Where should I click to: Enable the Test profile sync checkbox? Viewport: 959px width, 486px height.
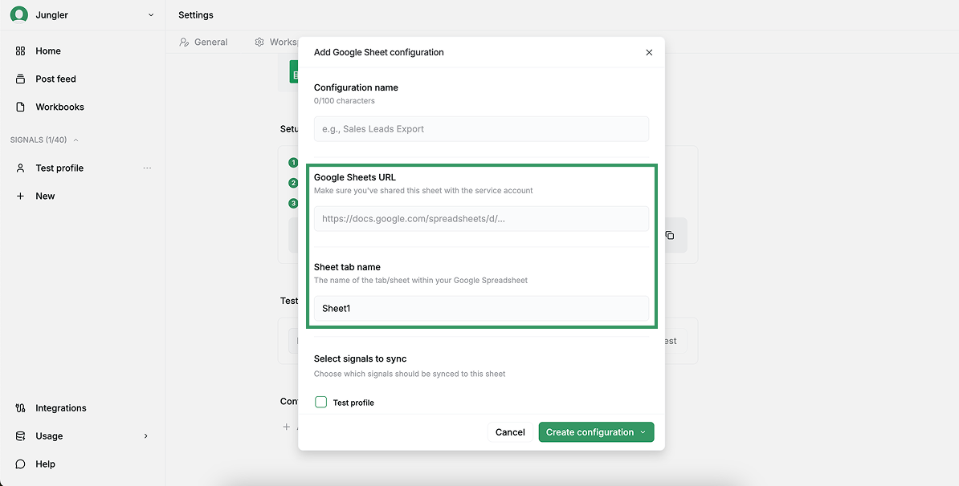[320, 402]
